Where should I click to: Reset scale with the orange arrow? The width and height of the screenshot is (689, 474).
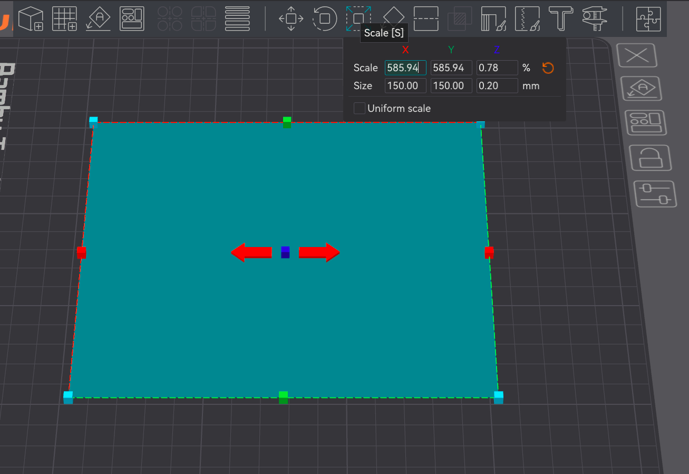point(548,68)
